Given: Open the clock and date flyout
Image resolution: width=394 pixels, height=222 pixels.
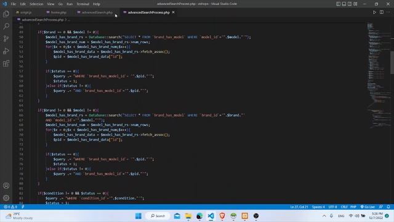Looking at the screenshot, I should coord(376,216).
